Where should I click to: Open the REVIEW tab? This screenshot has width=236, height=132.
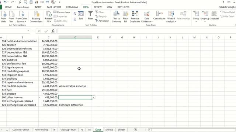[x=98, y=7]
